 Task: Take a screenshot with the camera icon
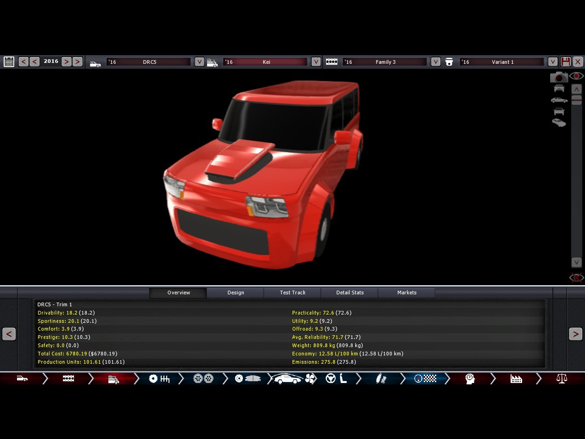558,77
